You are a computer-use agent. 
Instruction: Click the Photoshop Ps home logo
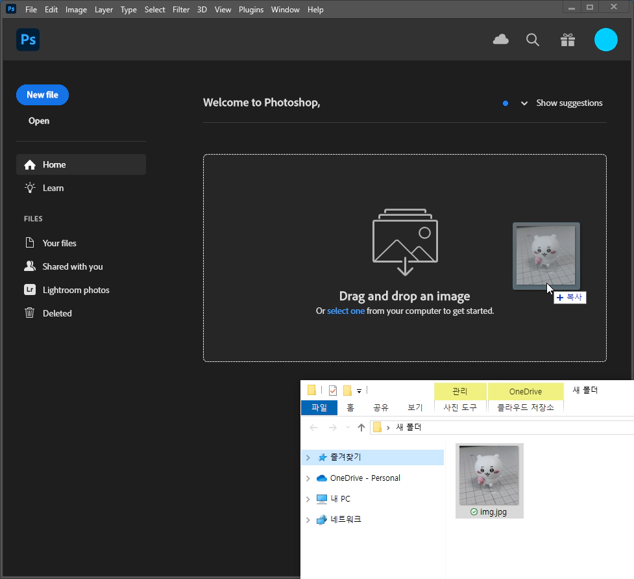click(28, 40)
